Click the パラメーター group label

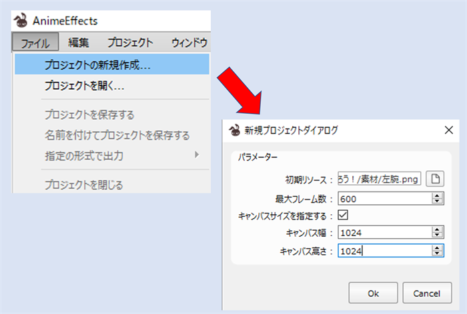(258, 157)
